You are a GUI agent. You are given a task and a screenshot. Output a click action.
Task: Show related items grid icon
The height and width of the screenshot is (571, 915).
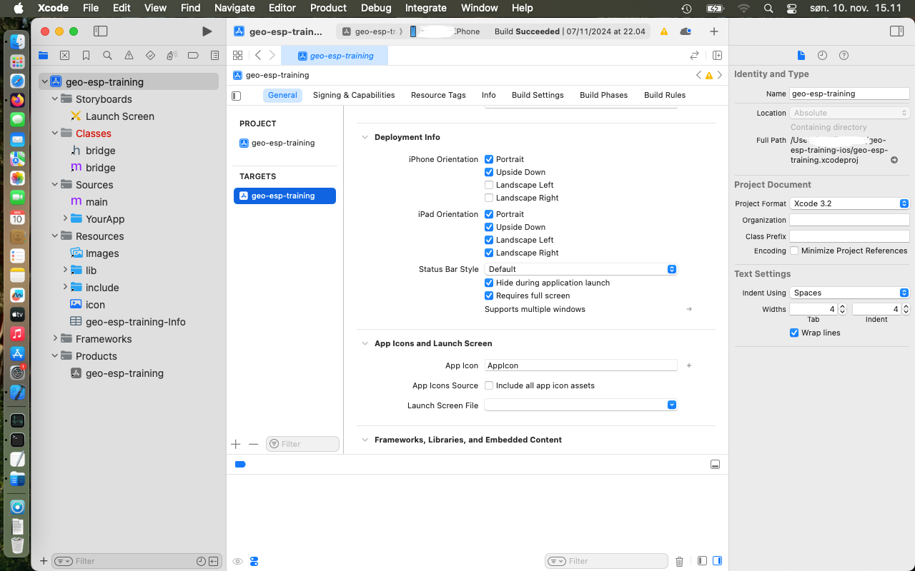point(238,55)
